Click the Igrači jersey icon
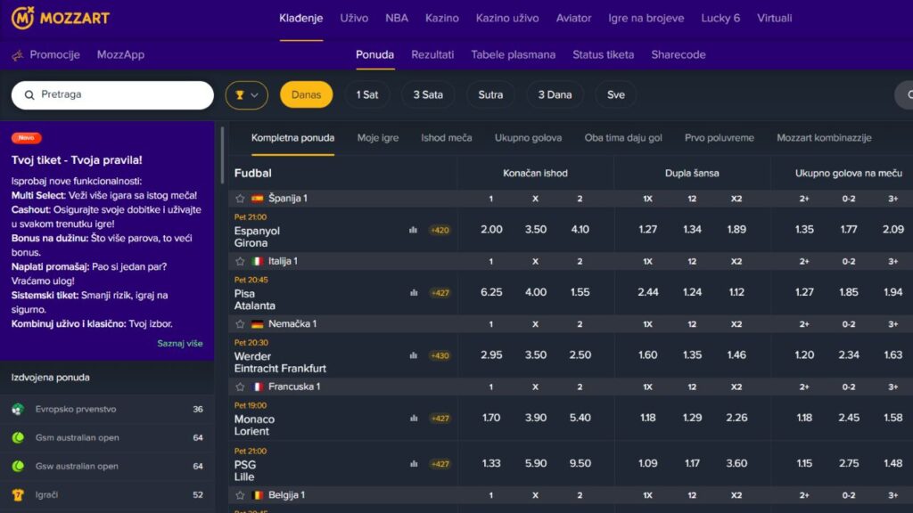This screenshot has height=513, width=913. click(18, 495)
